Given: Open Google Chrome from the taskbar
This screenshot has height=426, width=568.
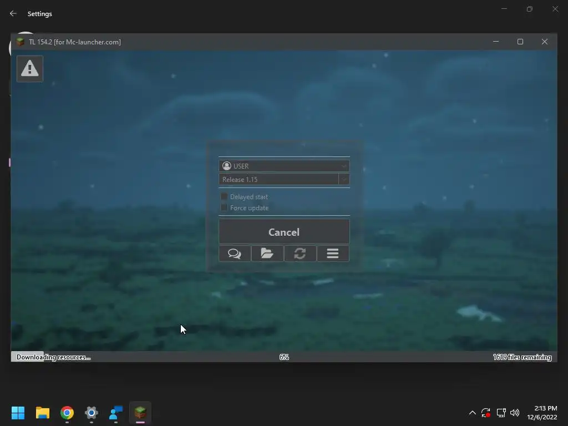Looking at the screenshot, I should (x=67, y=413).
